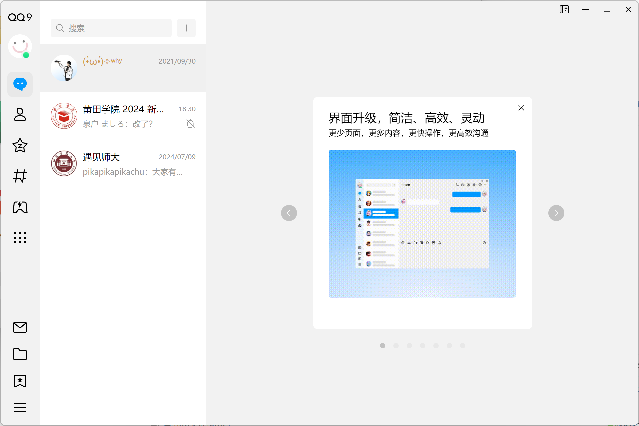The width and height of the screenshot is (639, 426).
Task: Open the Messages chat bubble tab
Action: (20, 84)
